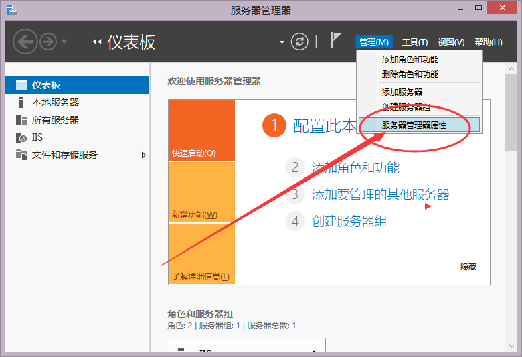Click the IIS icon in sidebar

click(x=21, y=137)
